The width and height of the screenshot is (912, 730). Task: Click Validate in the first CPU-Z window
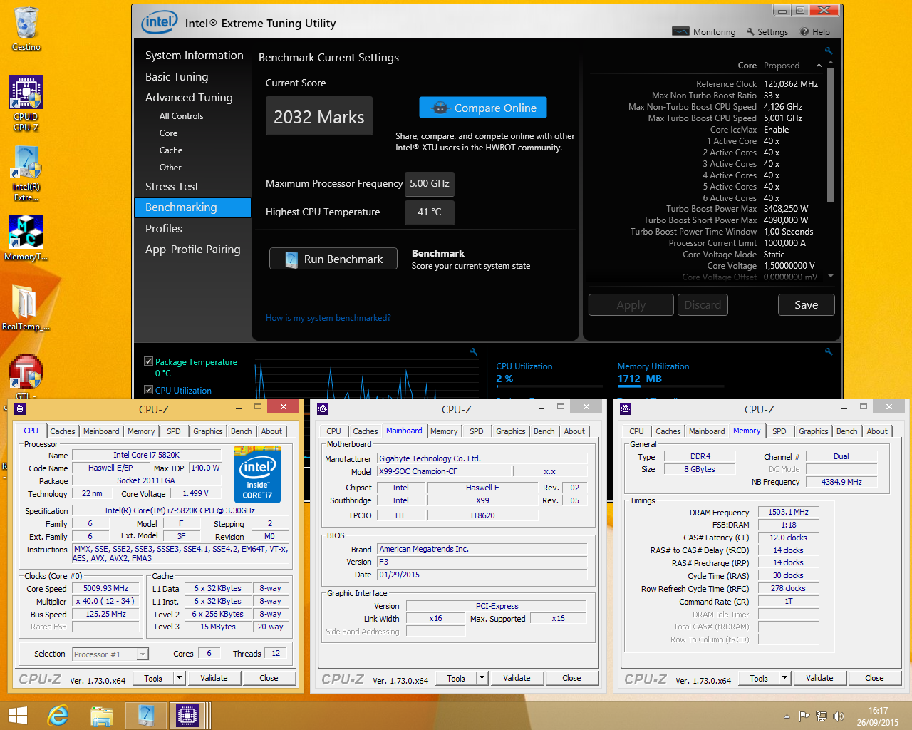click(x=214, y=678)
